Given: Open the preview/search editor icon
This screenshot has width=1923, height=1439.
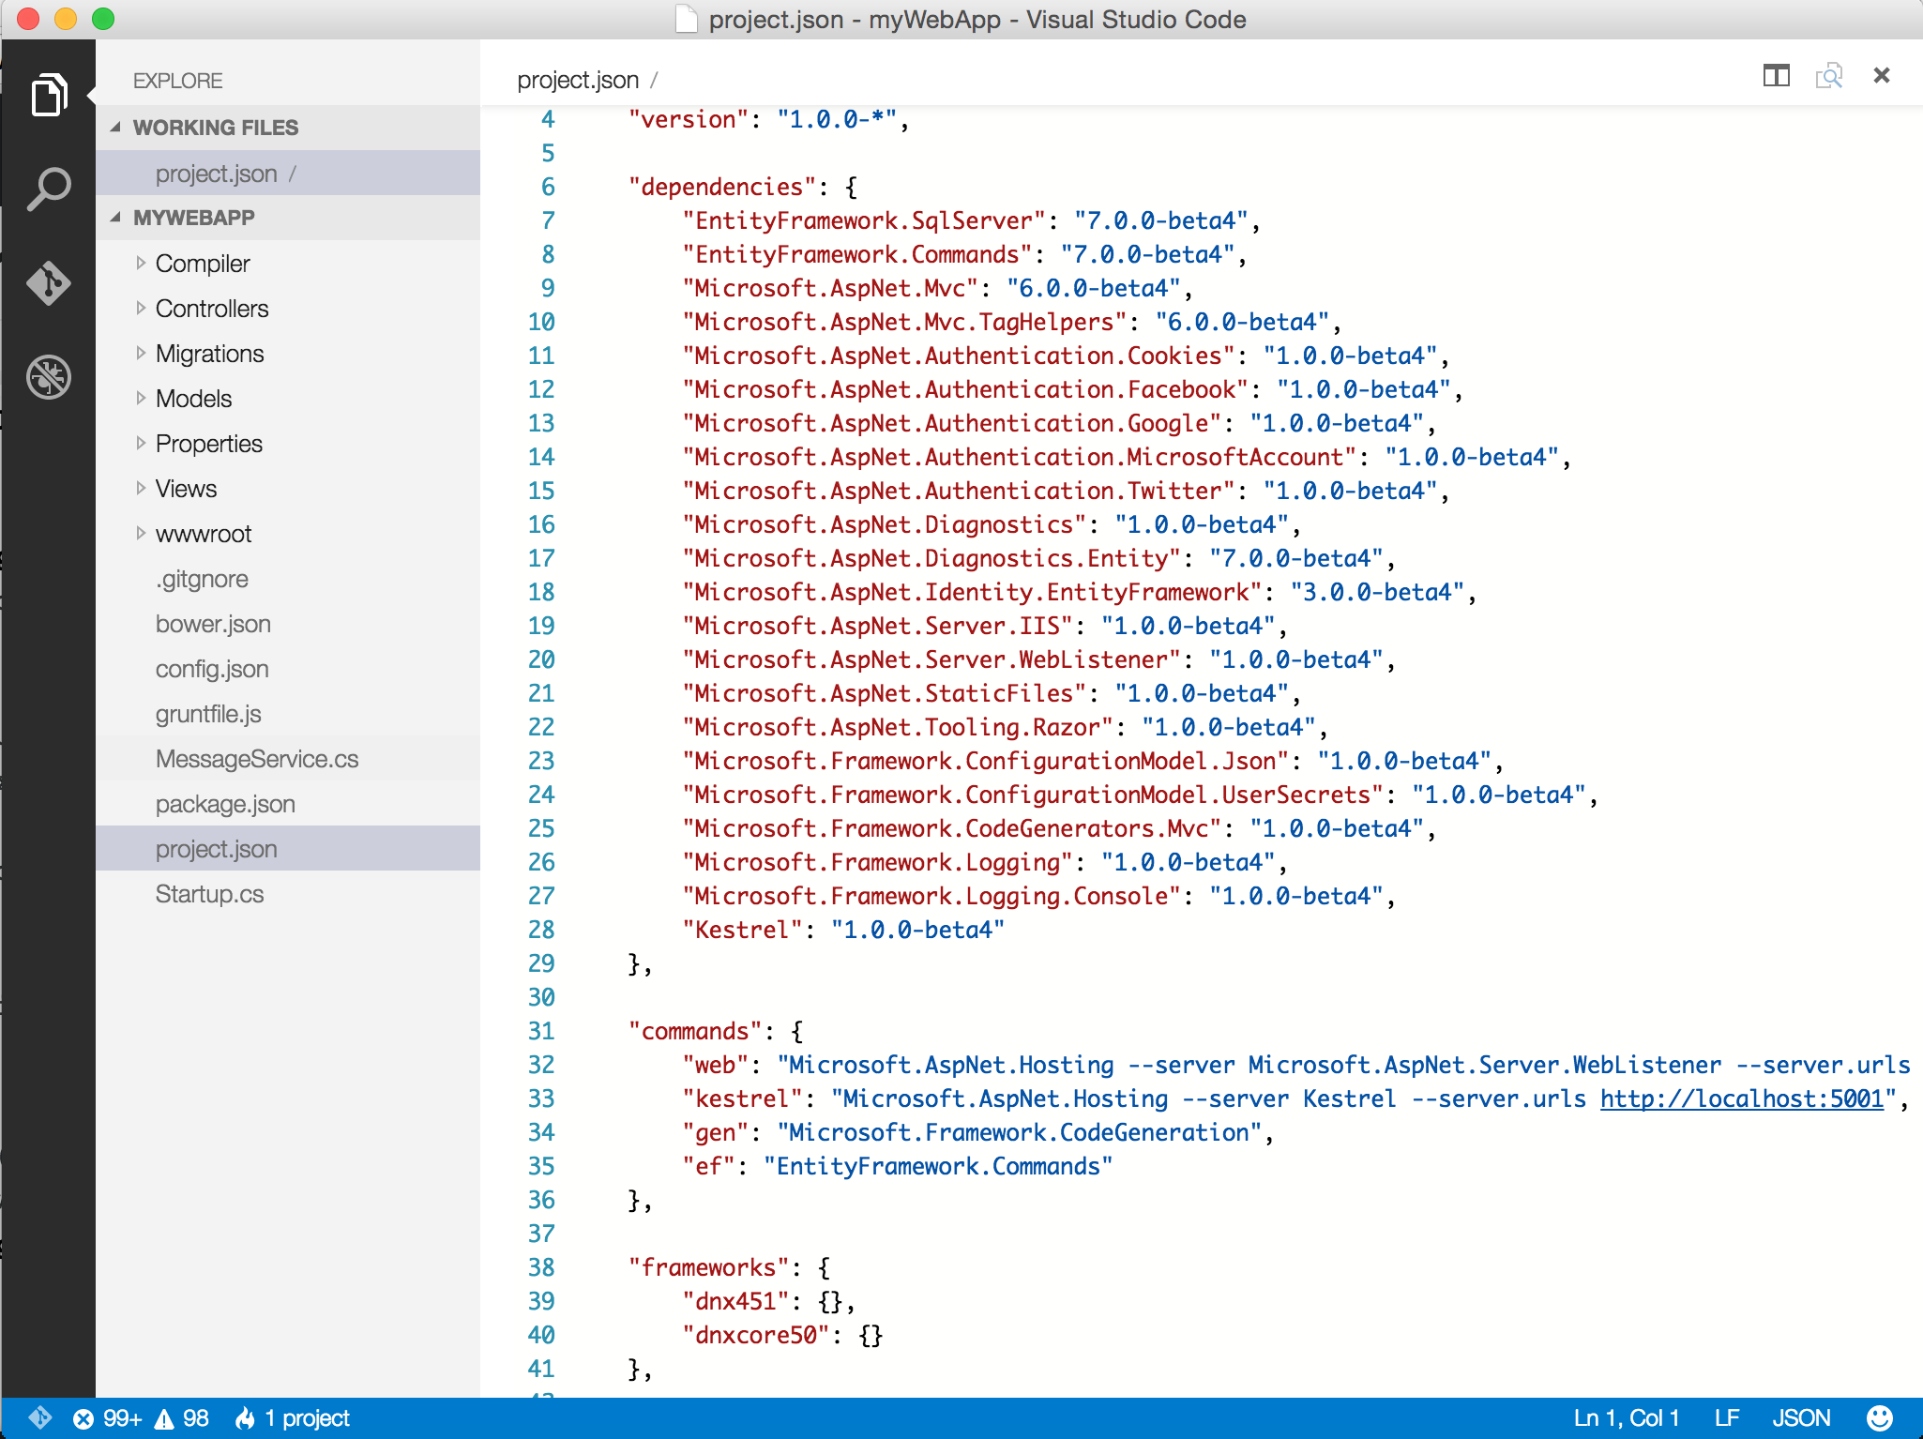Looking at the screenshot, I should (1828, 76).
